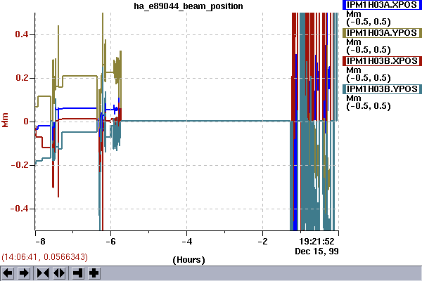Click the zoom in plus button
The image size is (422, 281).
tap(94, 273)
